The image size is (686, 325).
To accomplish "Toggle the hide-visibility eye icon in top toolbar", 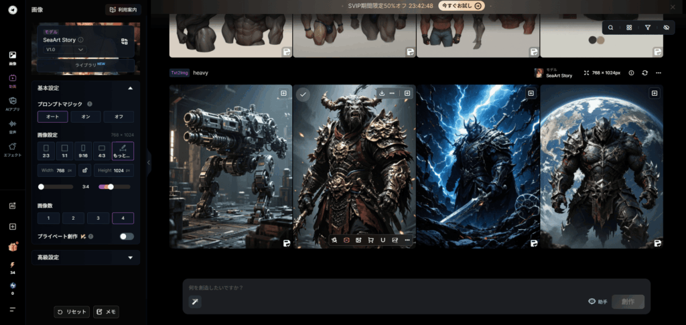I will pos(666,27).
